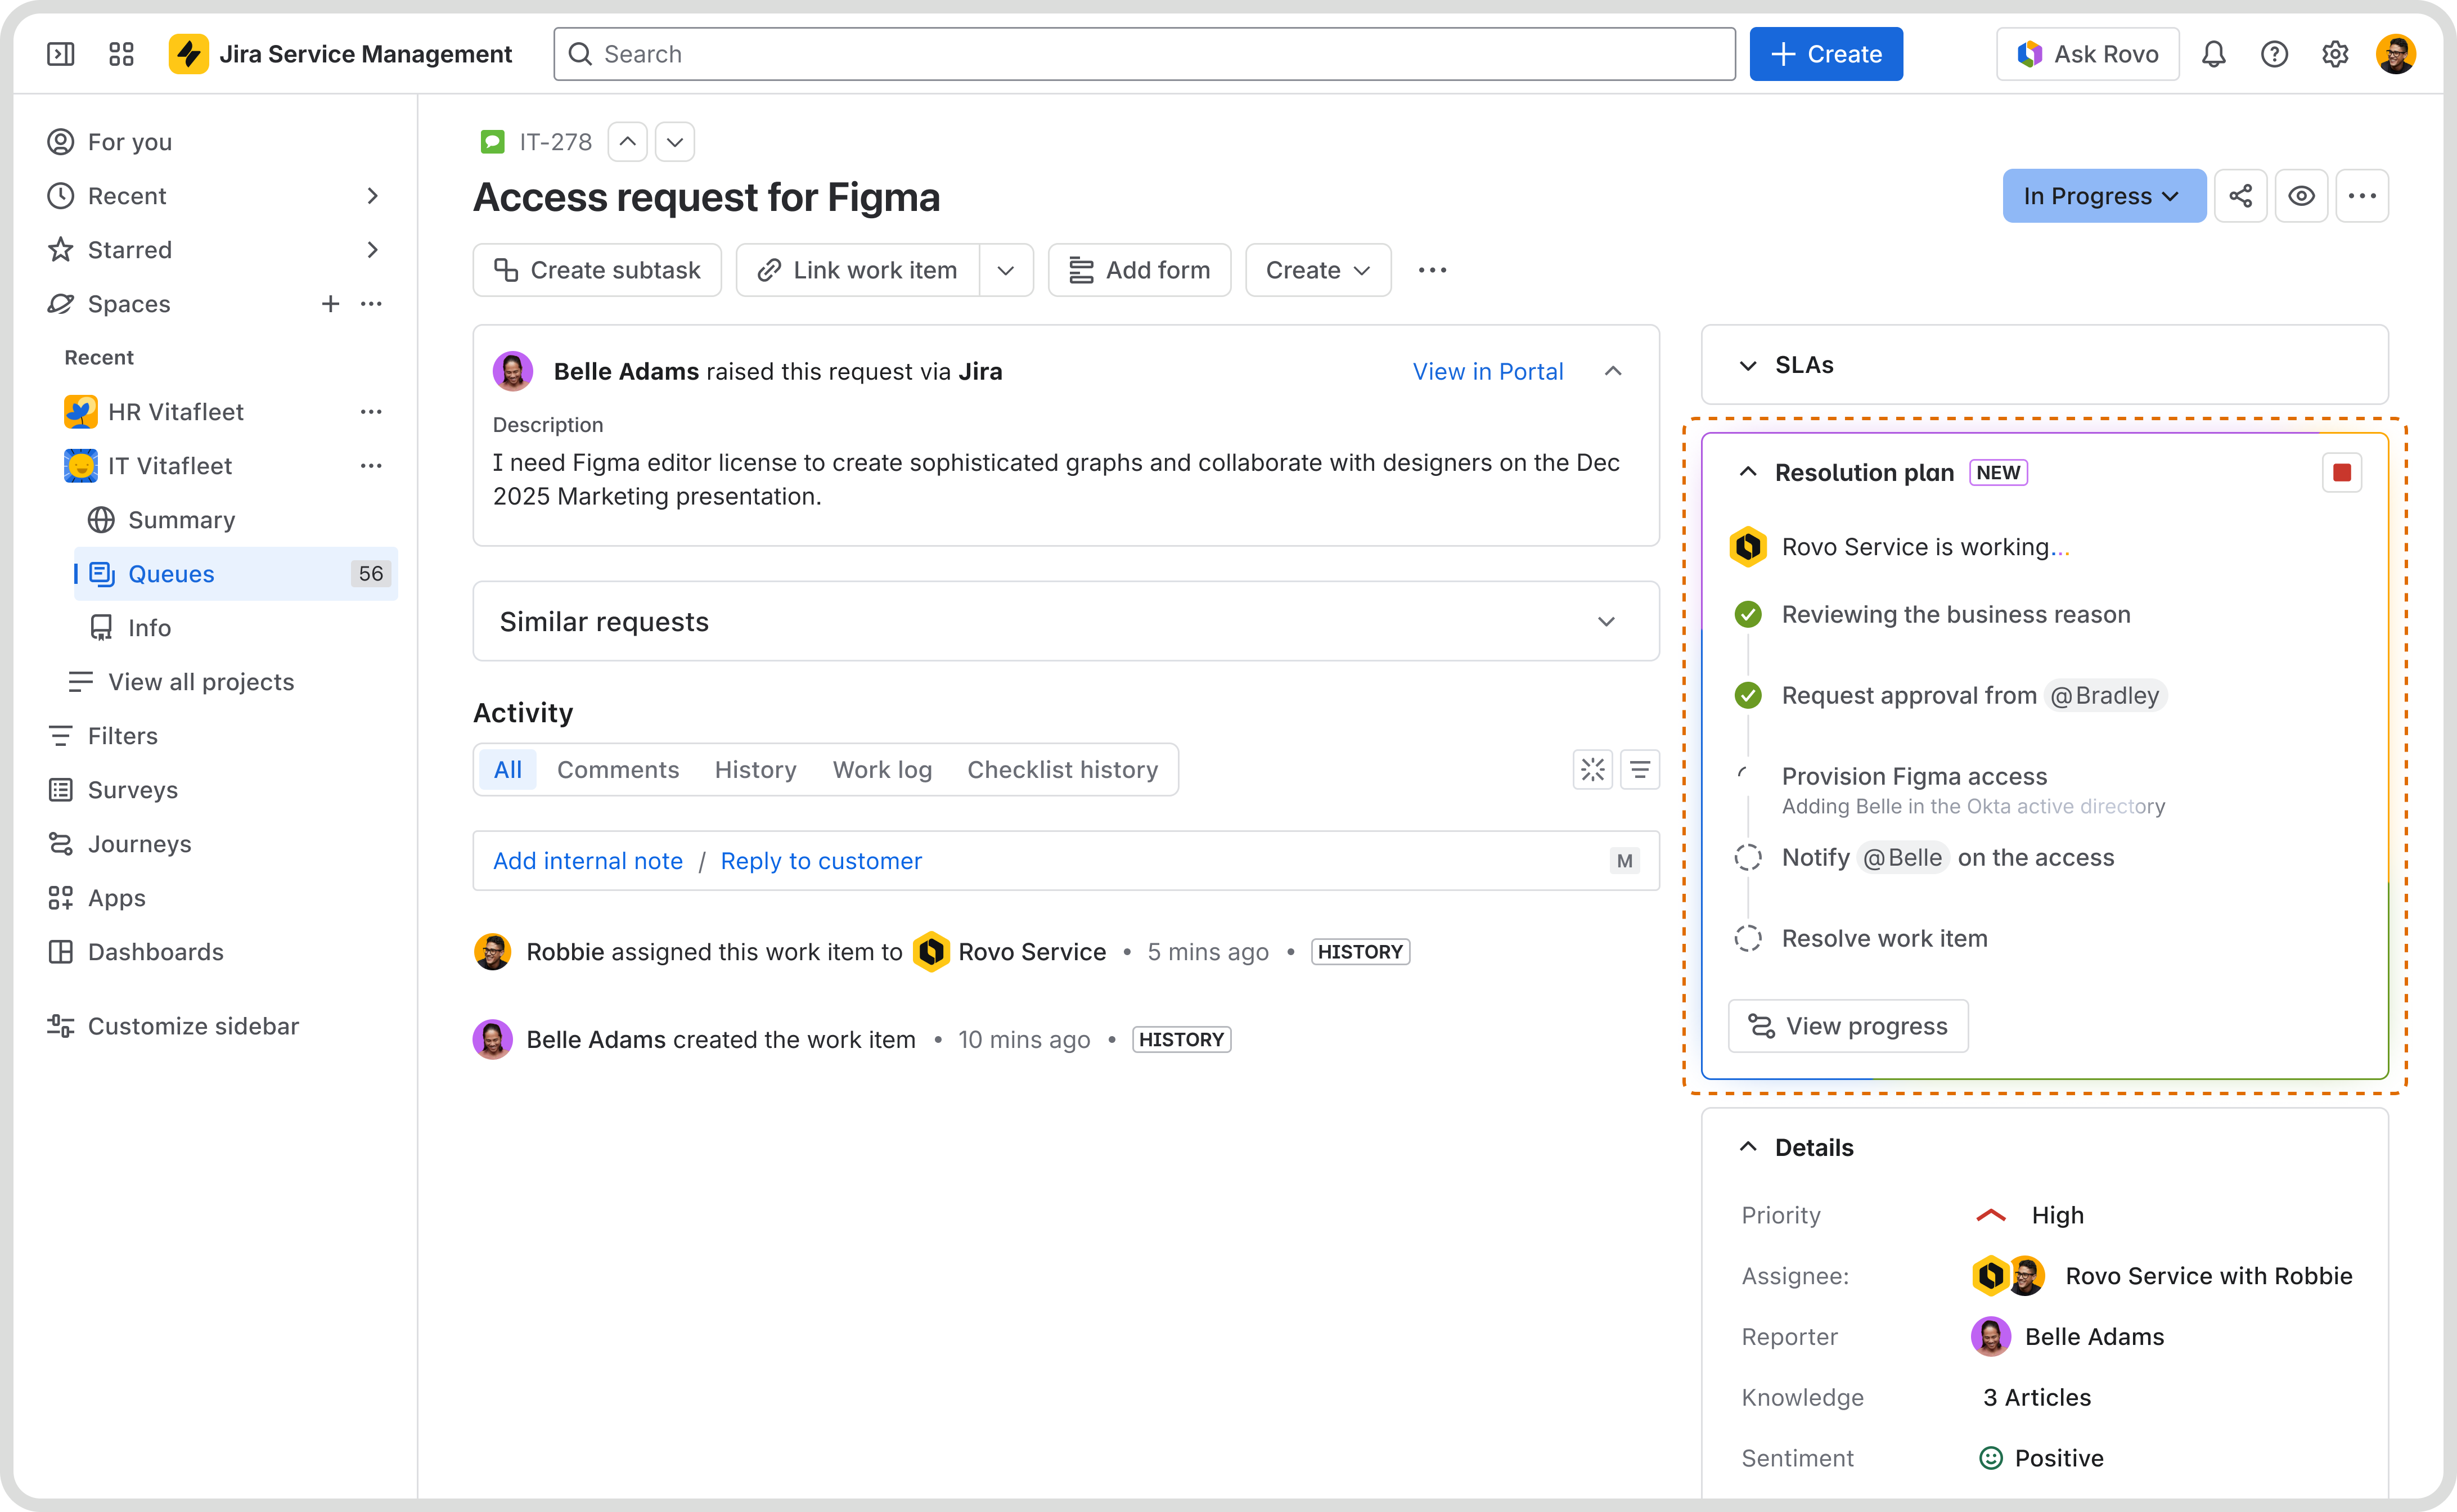
Task: Select Queues in the sidebar
Action: click(x=236, y=574)
